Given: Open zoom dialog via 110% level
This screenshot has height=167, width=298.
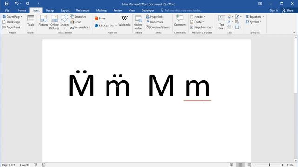Looking at the screenshot, I should [290, 165].
